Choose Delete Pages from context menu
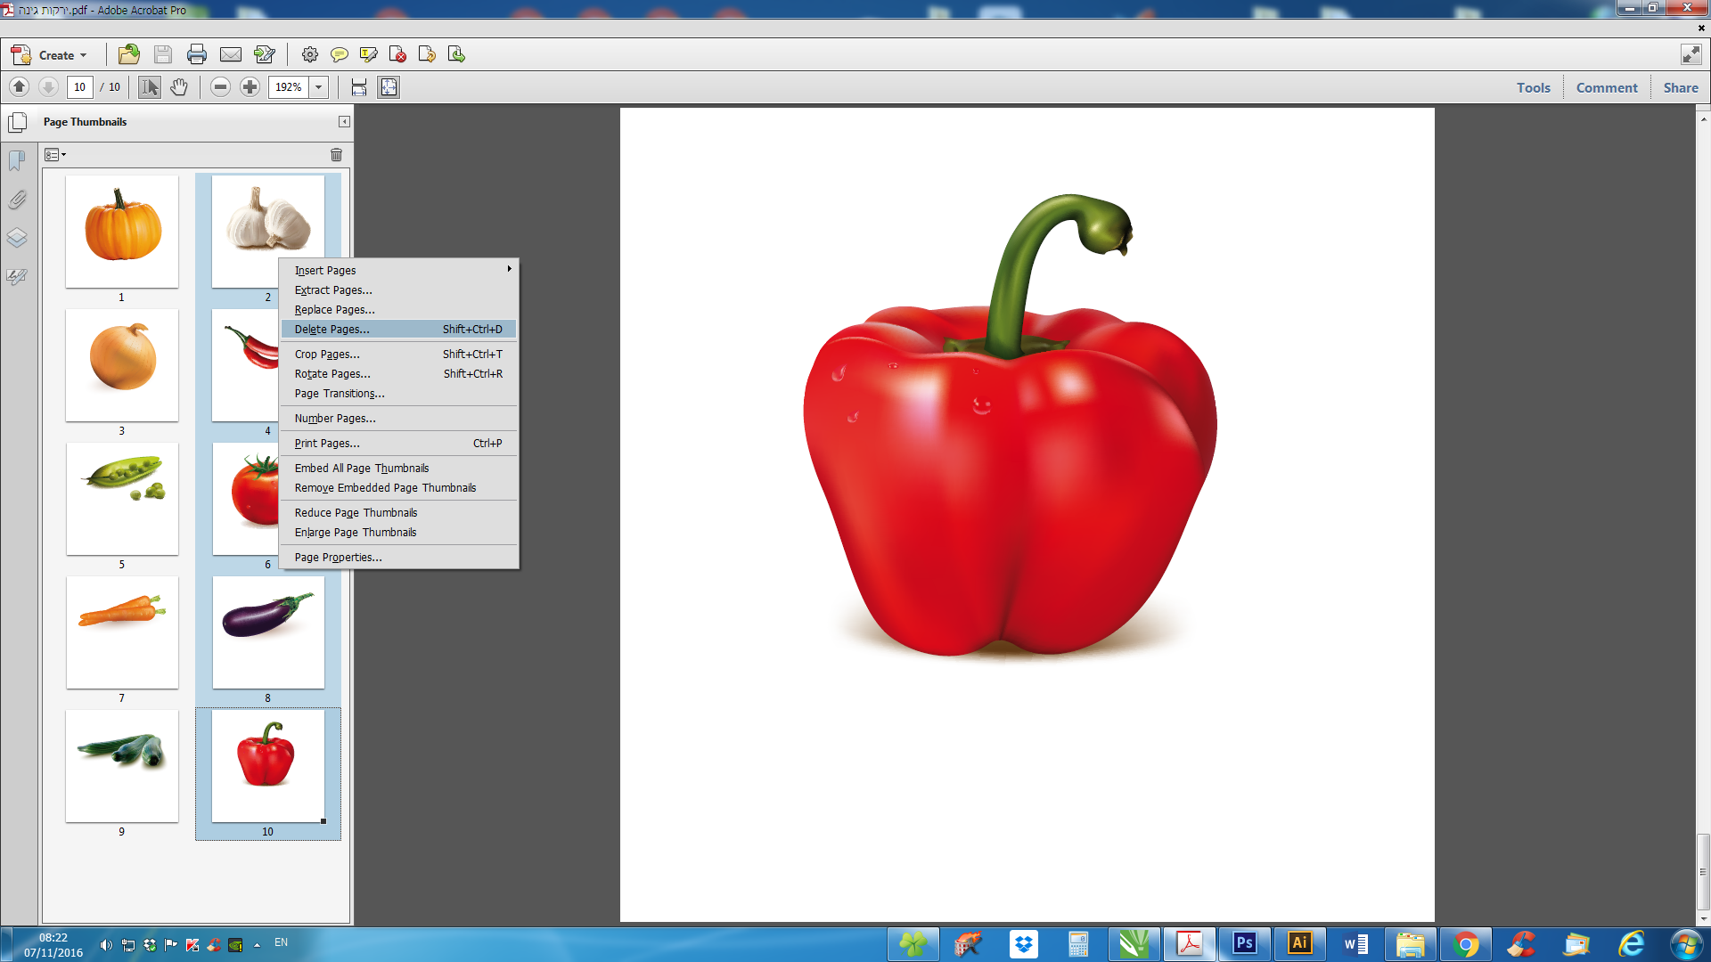The image size is (1711, 962). [x=332, y=330]
